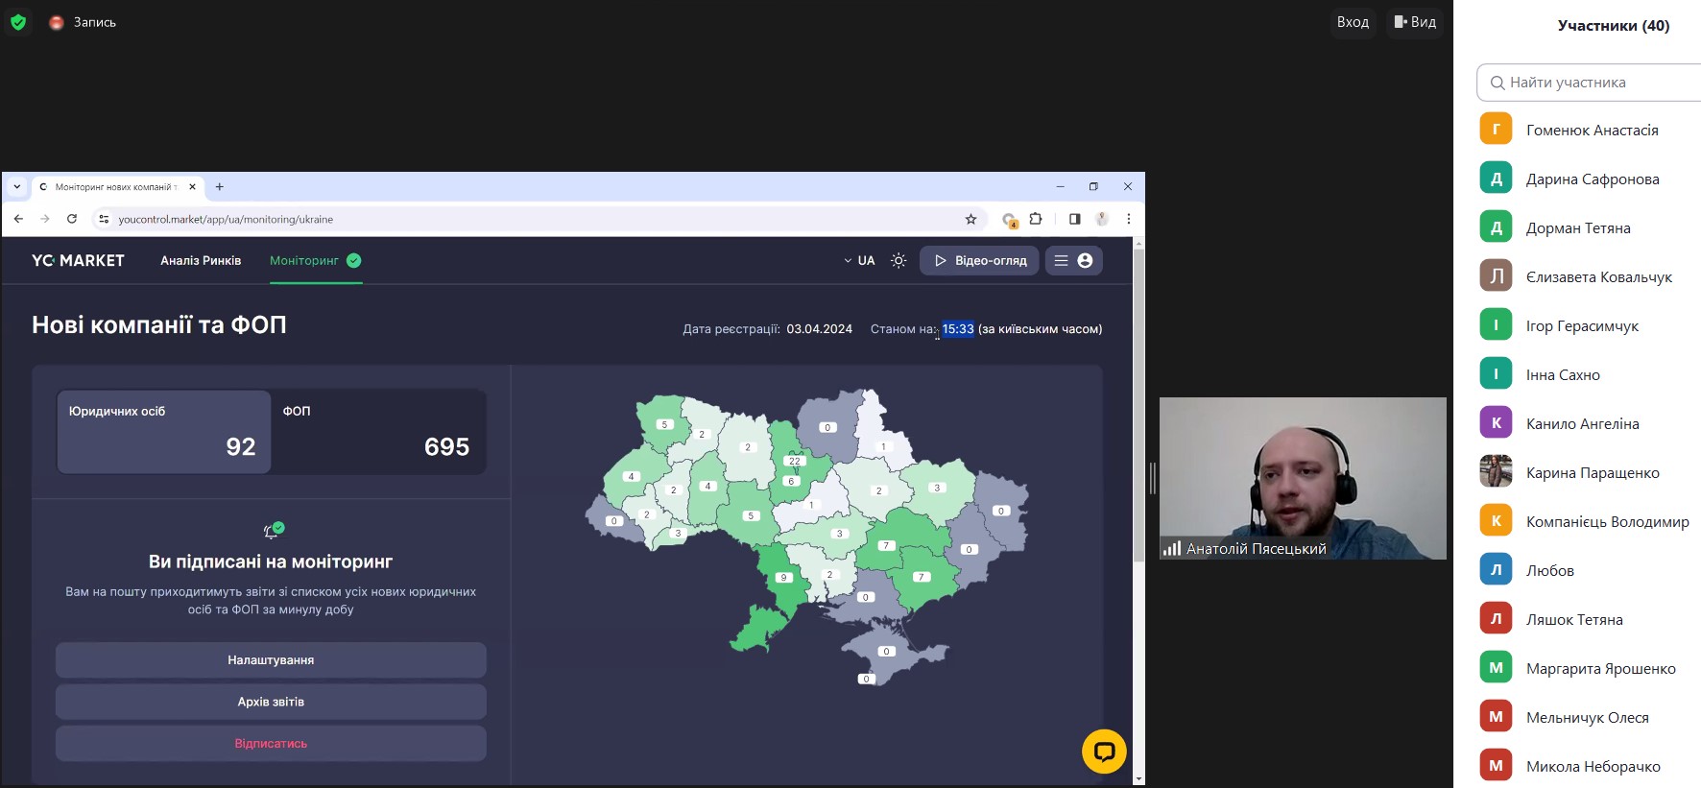The image size is (1701, 788).
Task: Open the browser profile avatar
Action: 1102,219
